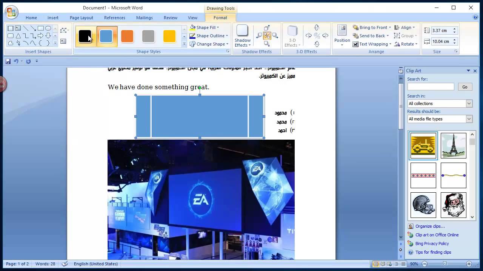This screenshot has height=271, width=483.
Task: Select the Santa Claus clip art thumbnail
Action: click(454, 205)
